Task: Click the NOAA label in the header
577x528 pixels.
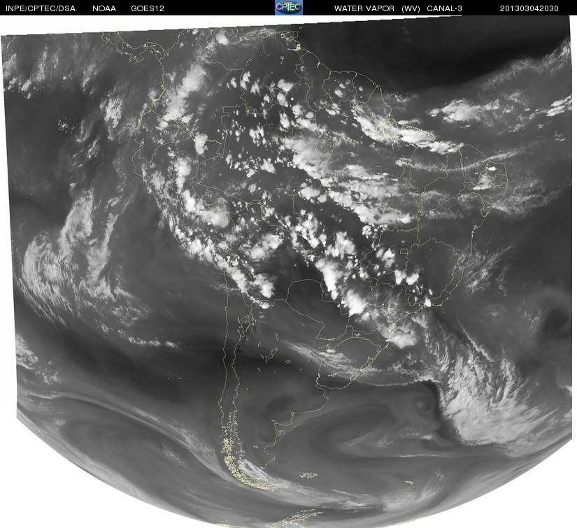Action: pyautogui.click(x=104, y=8)
